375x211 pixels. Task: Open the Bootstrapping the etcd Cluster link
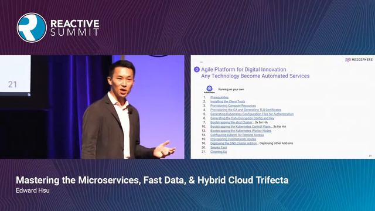[231, 122]
